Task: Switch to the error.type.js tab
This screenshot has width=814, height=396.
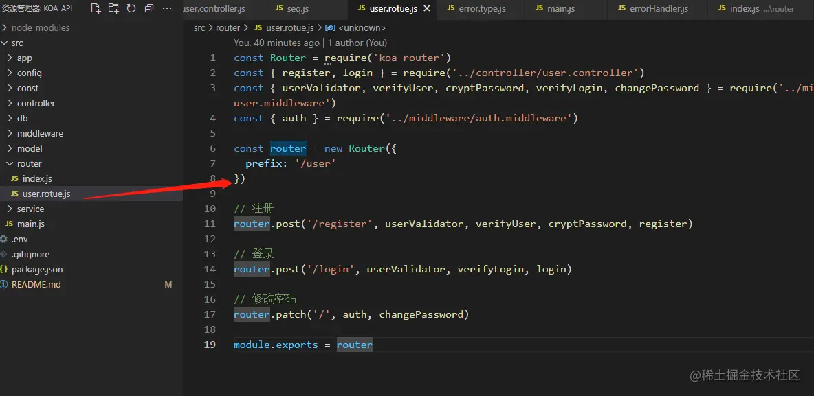Action: 481,9
